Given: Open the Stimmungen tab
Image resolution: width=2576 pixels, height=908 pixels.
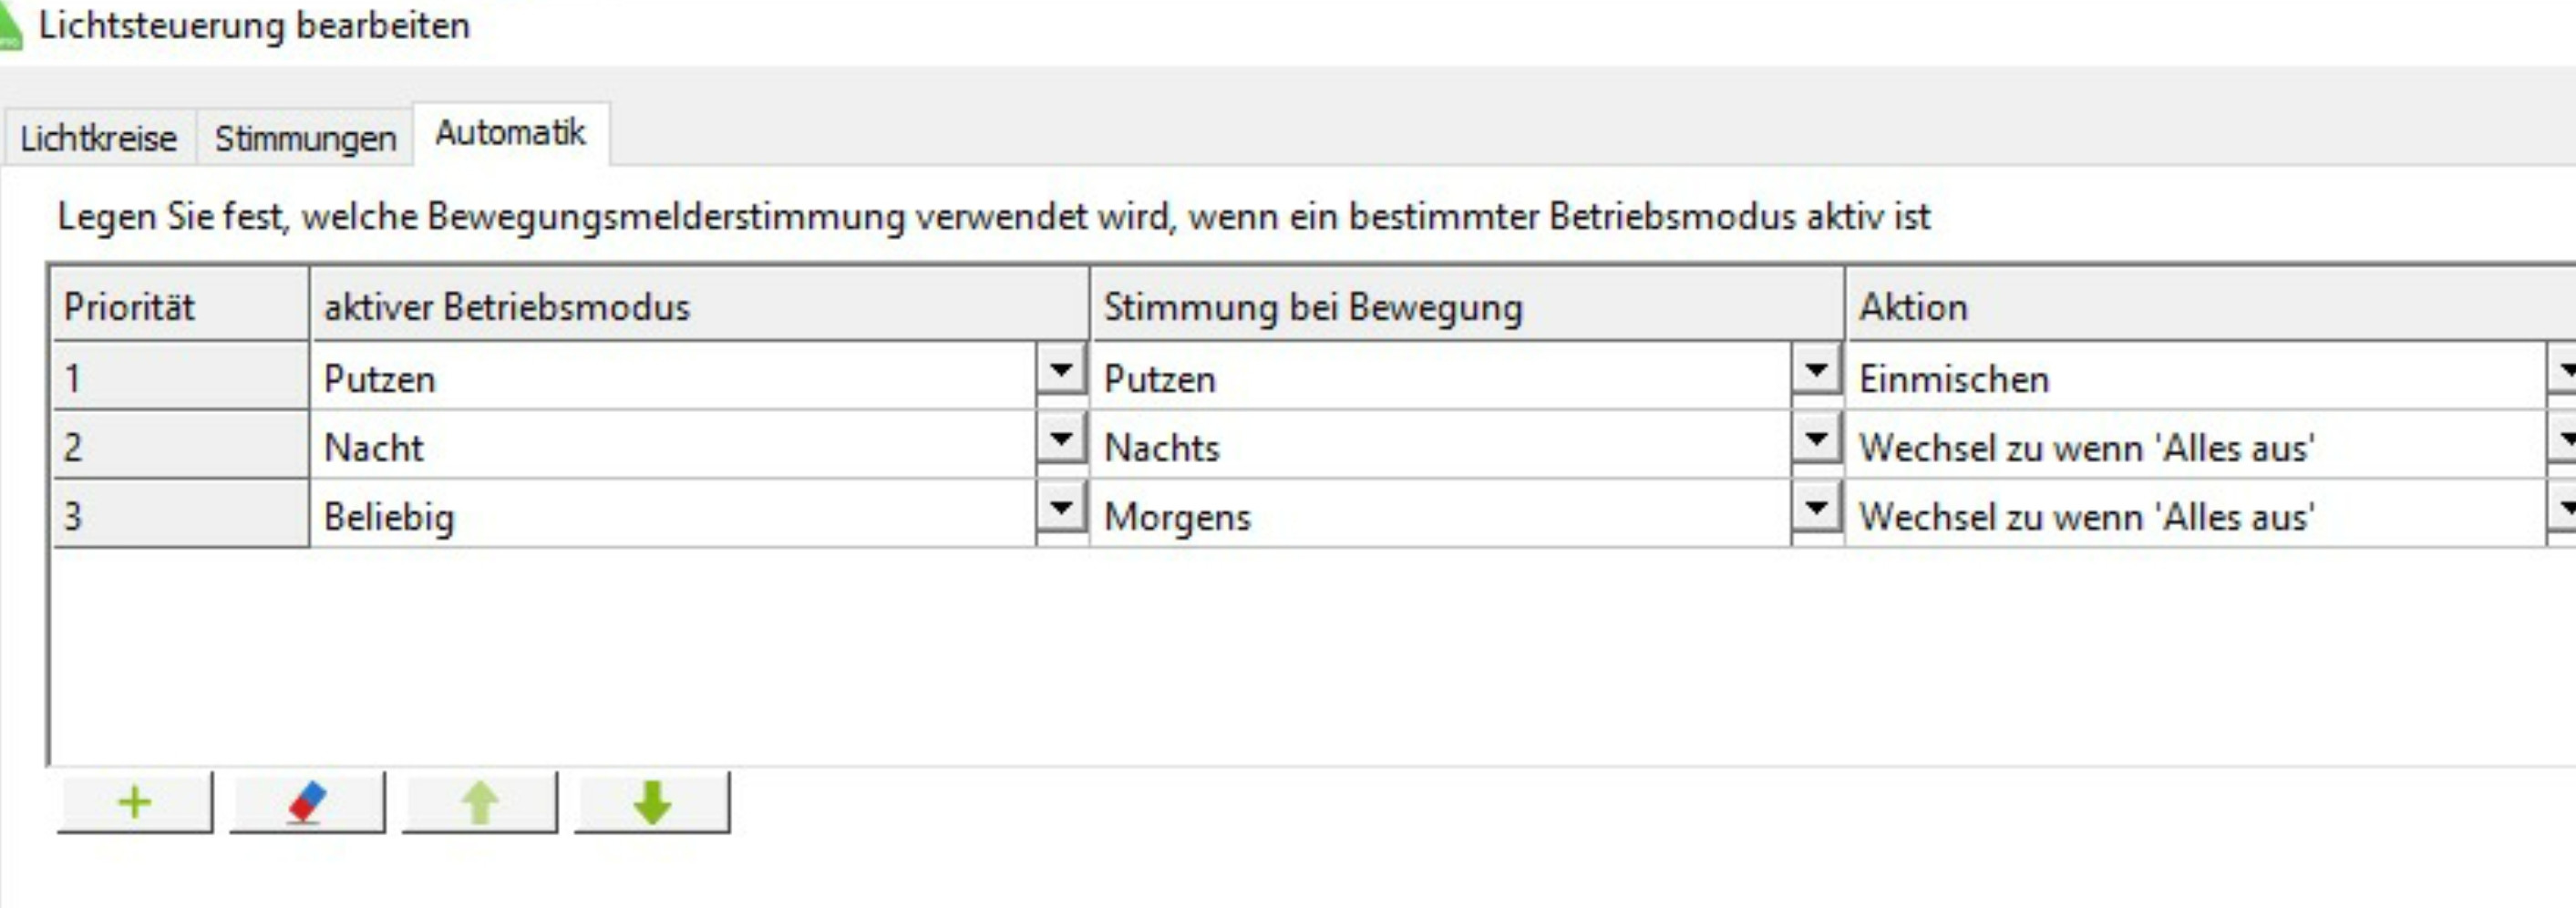Looking at the screenshot, I should coord(305,138).
